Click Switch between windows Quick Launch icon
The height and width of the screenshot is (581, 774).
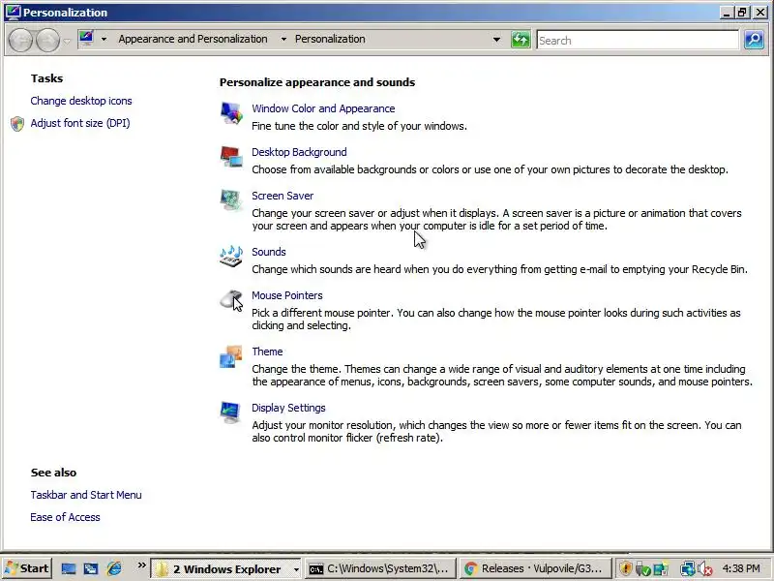pyautogui.click(x=91, y=568)
